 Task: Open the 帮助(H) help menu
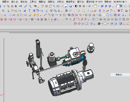[108, 1]
